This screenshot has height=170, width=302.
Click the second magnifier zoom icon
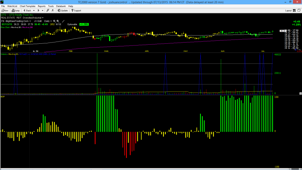coord(58,21)
